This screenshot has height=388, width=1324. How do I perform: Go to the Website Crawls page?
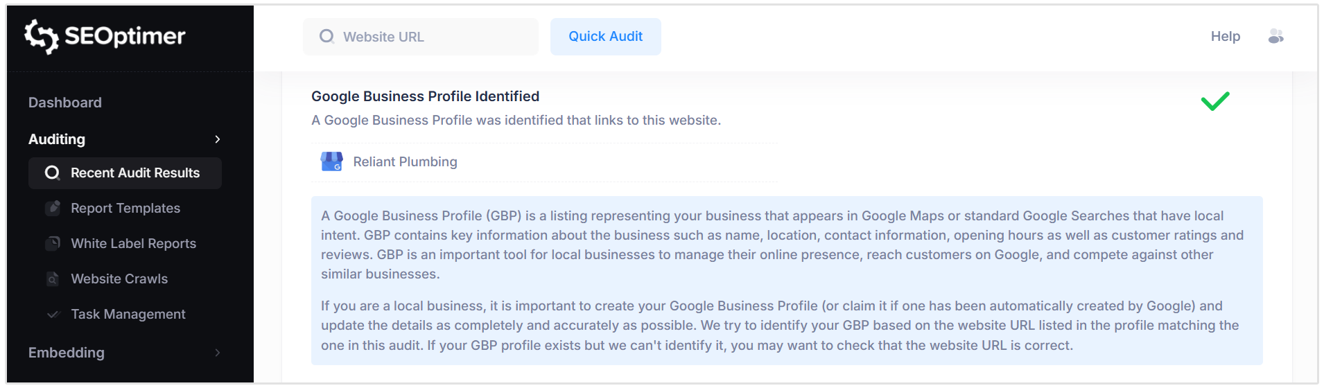[119, 279]
